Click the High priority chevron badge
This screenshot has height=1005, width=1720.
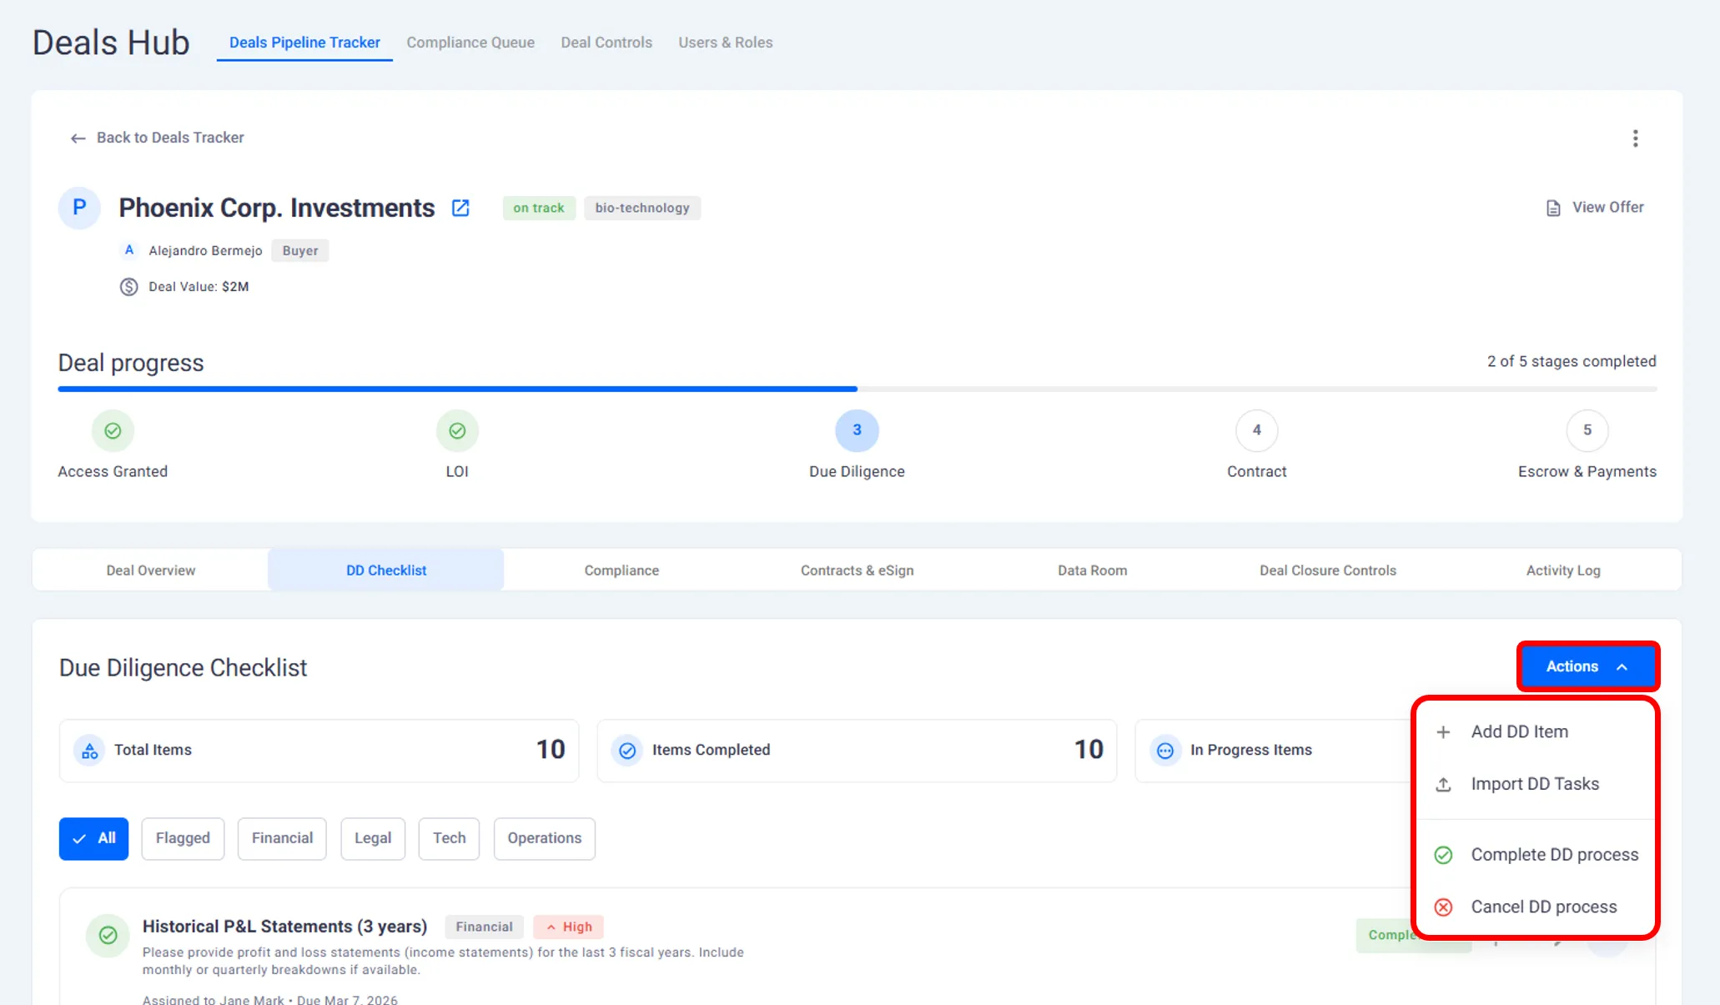568,927
